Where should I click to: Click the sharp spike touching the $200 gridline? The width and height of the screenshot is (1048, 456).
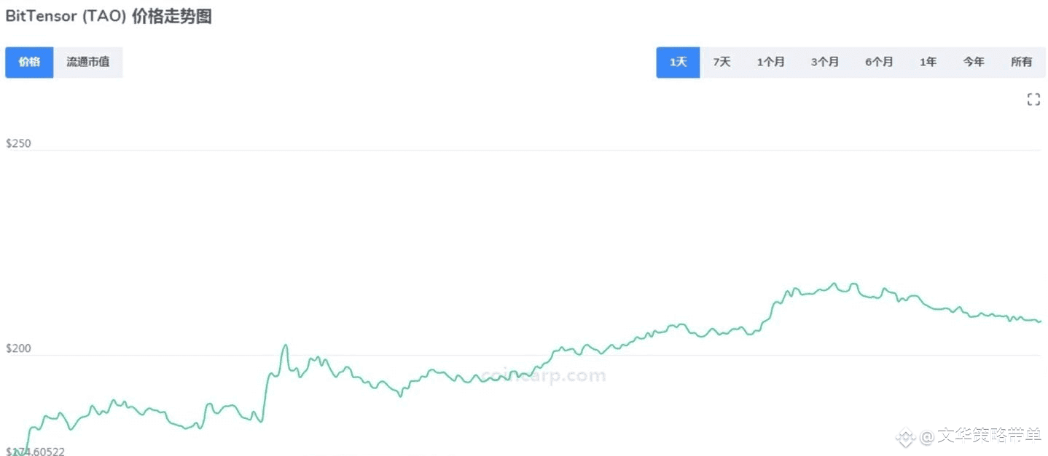[x=285, y=345]
